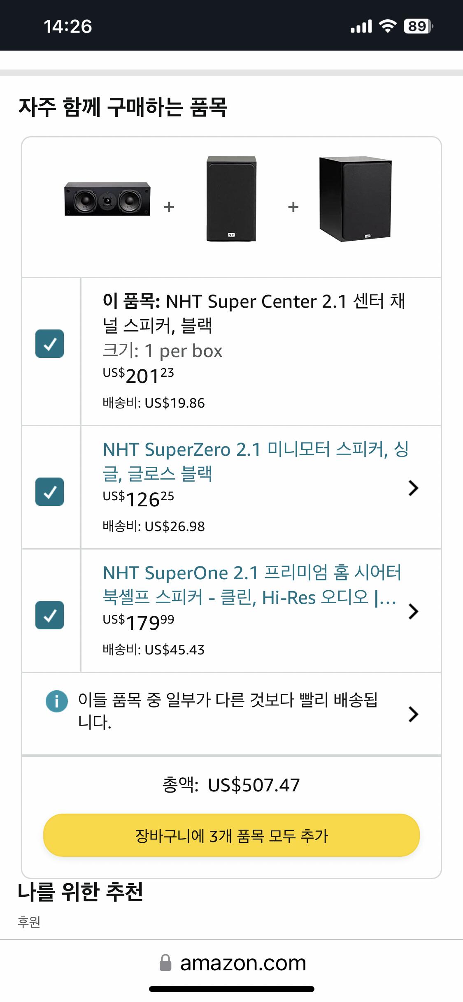
Task: Tap the cellular signal bars icon
Action: click(x=361, y=26)
